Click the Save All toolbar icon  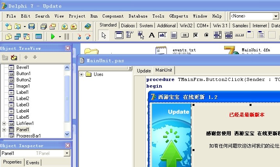[x=43, y=26]
